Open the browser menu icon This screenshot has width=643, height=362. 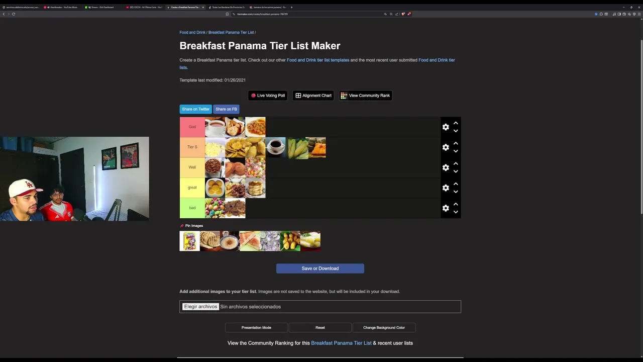[x=639, y=14]
